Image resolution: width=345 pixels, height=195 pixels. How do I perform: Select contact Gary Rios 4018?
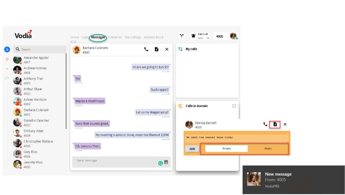pyautogui.click(x=39, y=154)
